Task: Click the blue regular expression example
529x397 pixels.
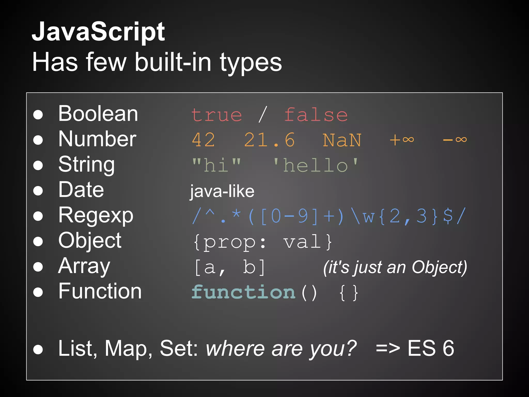Action: [x=329, y=216]
